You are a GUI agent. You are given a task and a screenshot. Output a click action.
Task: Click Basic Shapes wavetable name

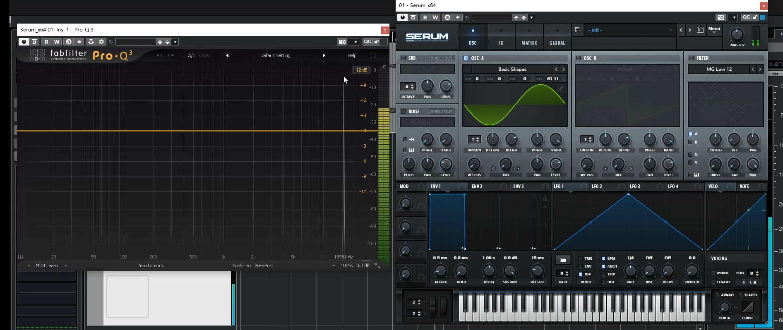512,69
